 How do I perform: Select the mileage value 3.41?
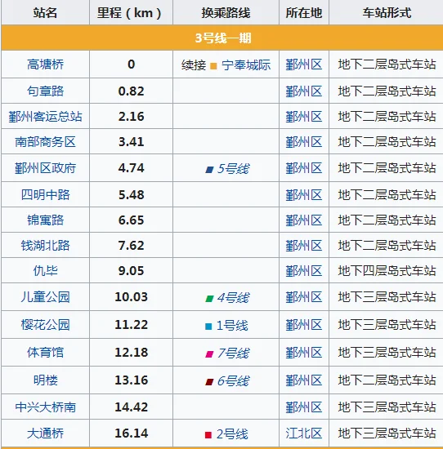[132, 142]
